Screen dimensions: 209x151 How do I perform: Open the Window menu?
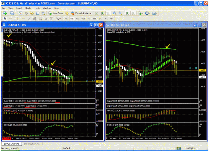point(47,8)
